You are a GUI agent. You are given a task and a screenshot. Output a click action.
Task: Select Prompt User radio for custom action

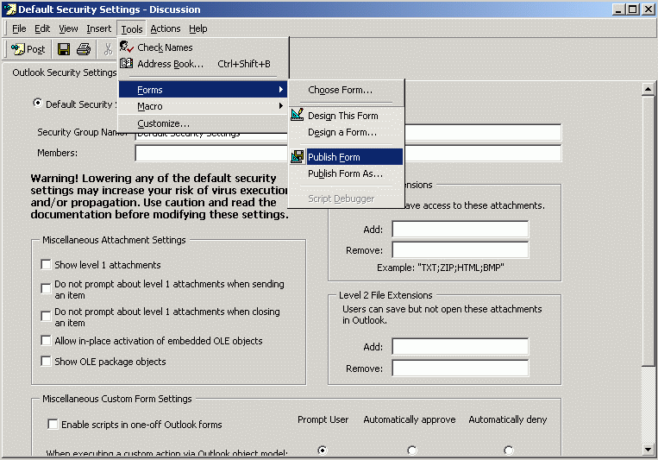323,451
